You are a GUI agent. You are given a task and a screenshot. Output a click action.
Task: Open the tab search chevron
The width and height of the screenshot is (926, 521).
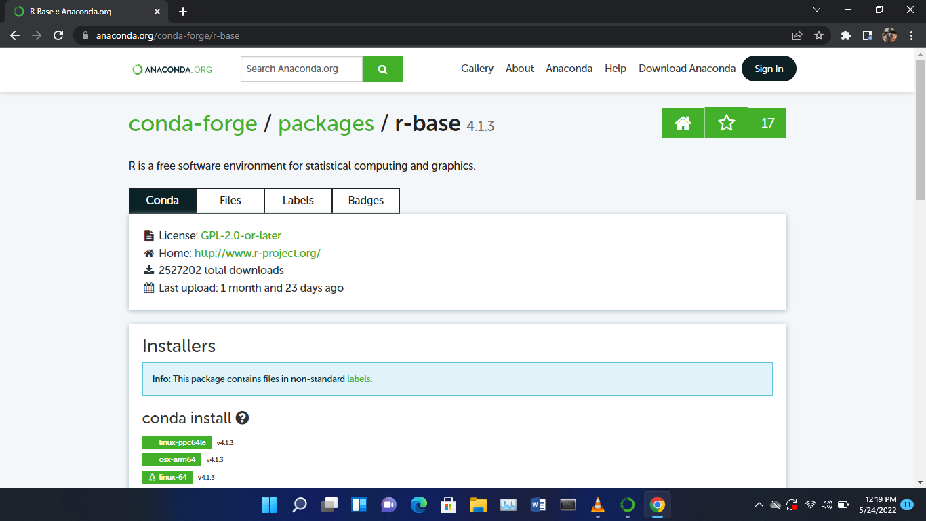click(x=816, y=9)
